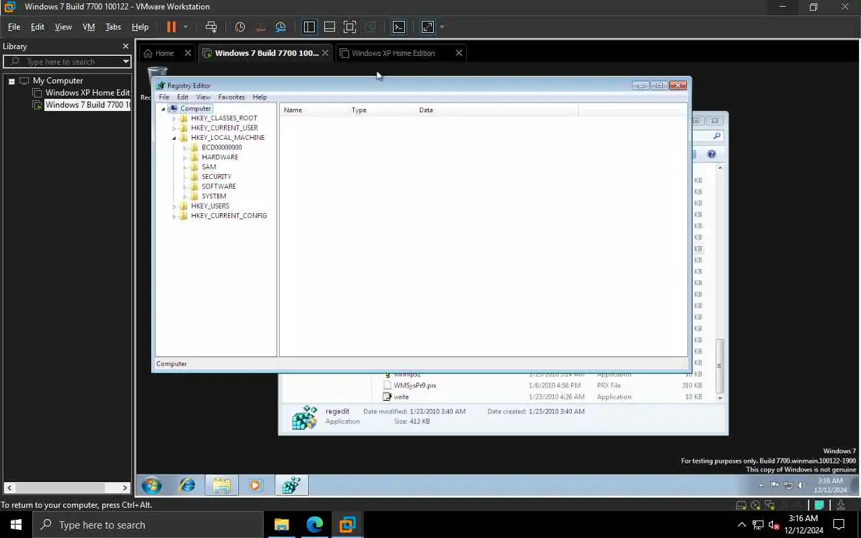Toggle the library panel visibility
Viewport: 861px width, 538px height.
tap(309, 27)
